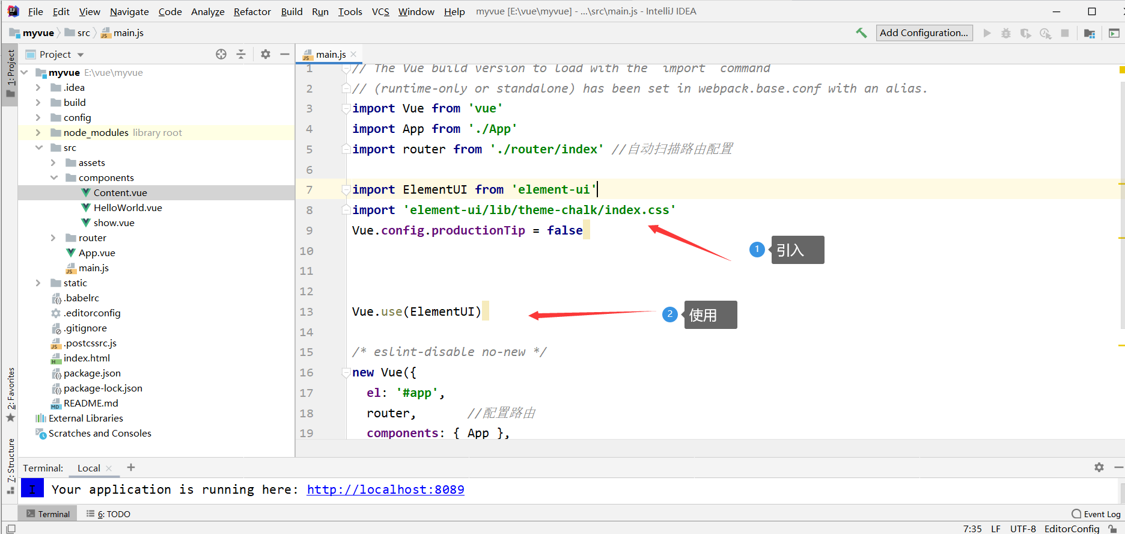Click src in the breadcrumb bar
The width and height of the screenshot is (1125, 534).
[84, 33]
